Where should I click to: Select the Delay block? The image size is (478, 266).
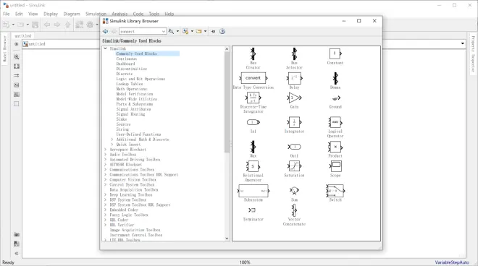[x=294, y=78]
